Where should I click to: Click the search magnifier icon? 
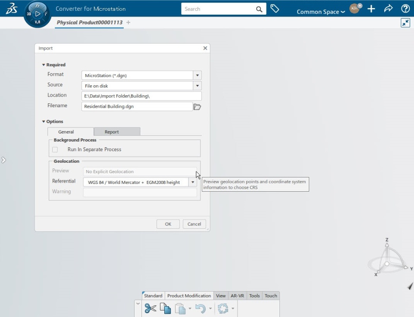point(259,9)
